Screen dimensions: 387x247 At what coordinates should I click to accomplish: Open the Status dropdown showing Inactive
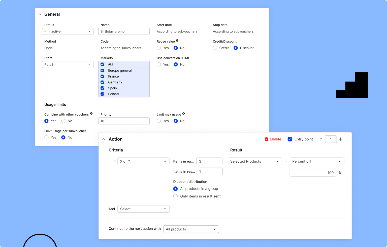(x=68, y=31)
